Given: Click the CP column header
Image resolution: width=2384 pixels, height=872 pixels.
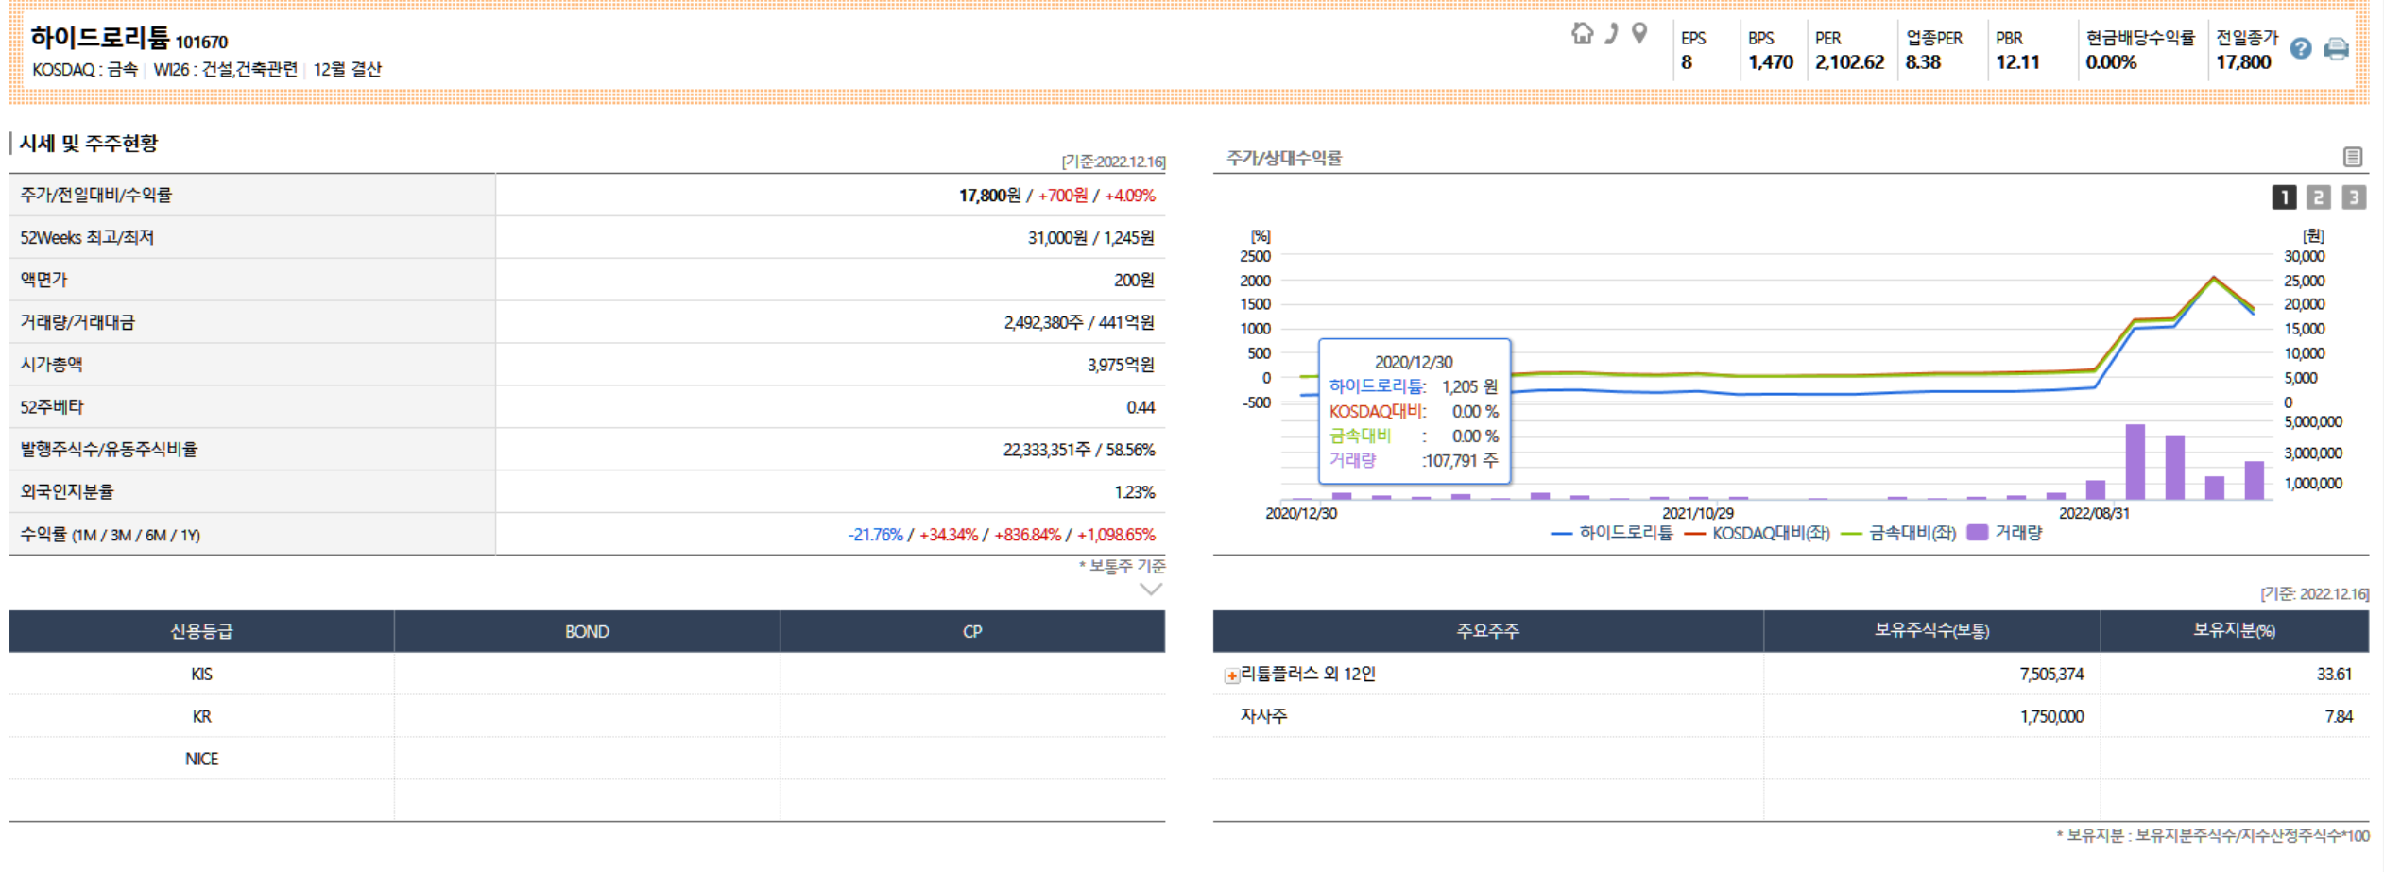Looking at the screenshot, I should [972, 631].
